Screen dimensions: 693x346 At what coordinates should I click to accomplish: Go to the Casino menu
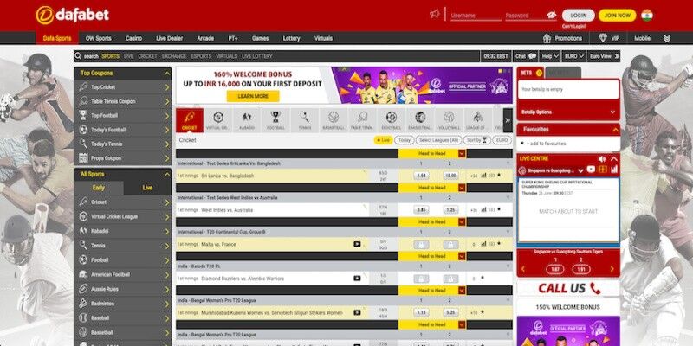pos(134,38)
